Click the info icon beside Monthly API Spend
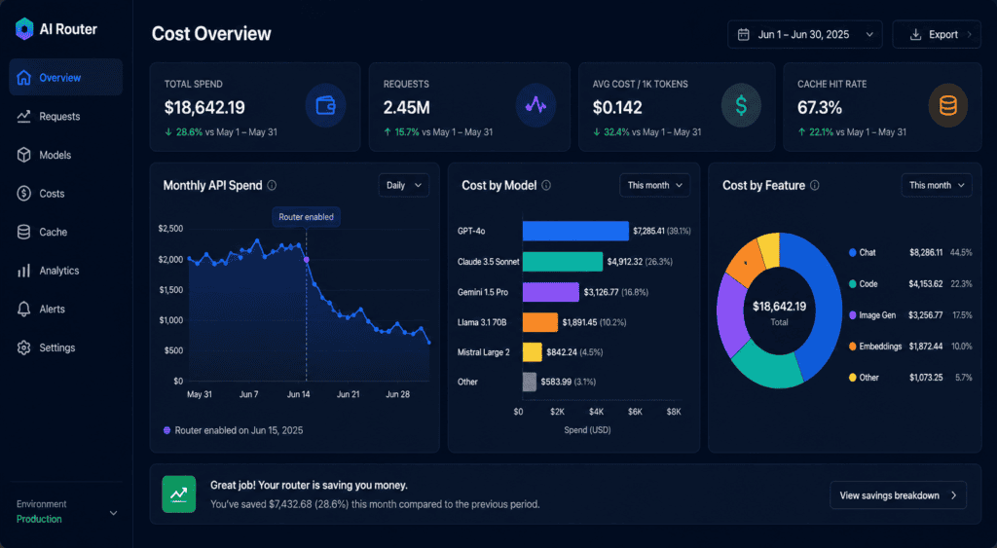997x548 pixels. point(273,185)
